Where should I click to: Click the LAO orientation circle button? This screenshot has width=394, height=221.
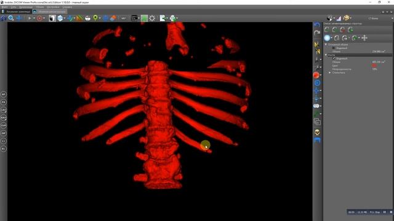pos(4,110)
